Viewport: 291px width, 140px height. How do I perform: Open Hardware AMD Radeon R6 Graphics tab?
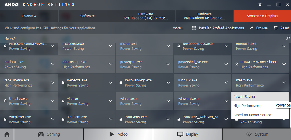(204, 16)
